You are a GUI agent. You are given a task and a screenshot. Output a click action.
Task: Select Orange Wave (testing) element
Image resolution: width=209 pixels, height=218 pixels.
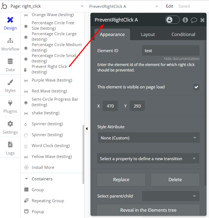click(53, 15)
